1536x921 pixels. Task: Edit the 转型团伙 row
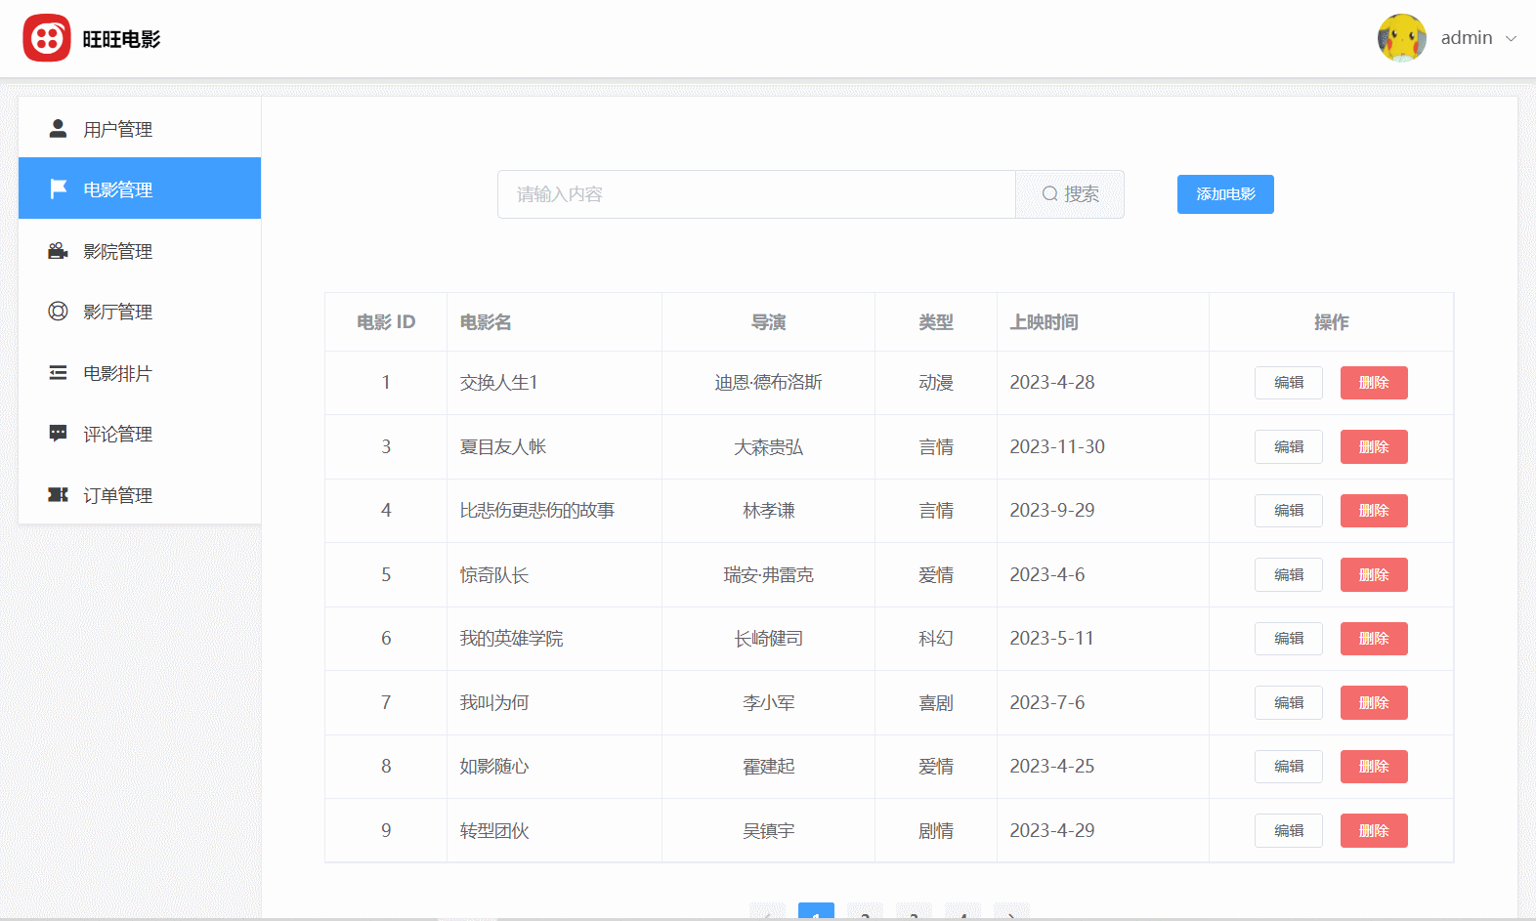tap(1289, 830)
